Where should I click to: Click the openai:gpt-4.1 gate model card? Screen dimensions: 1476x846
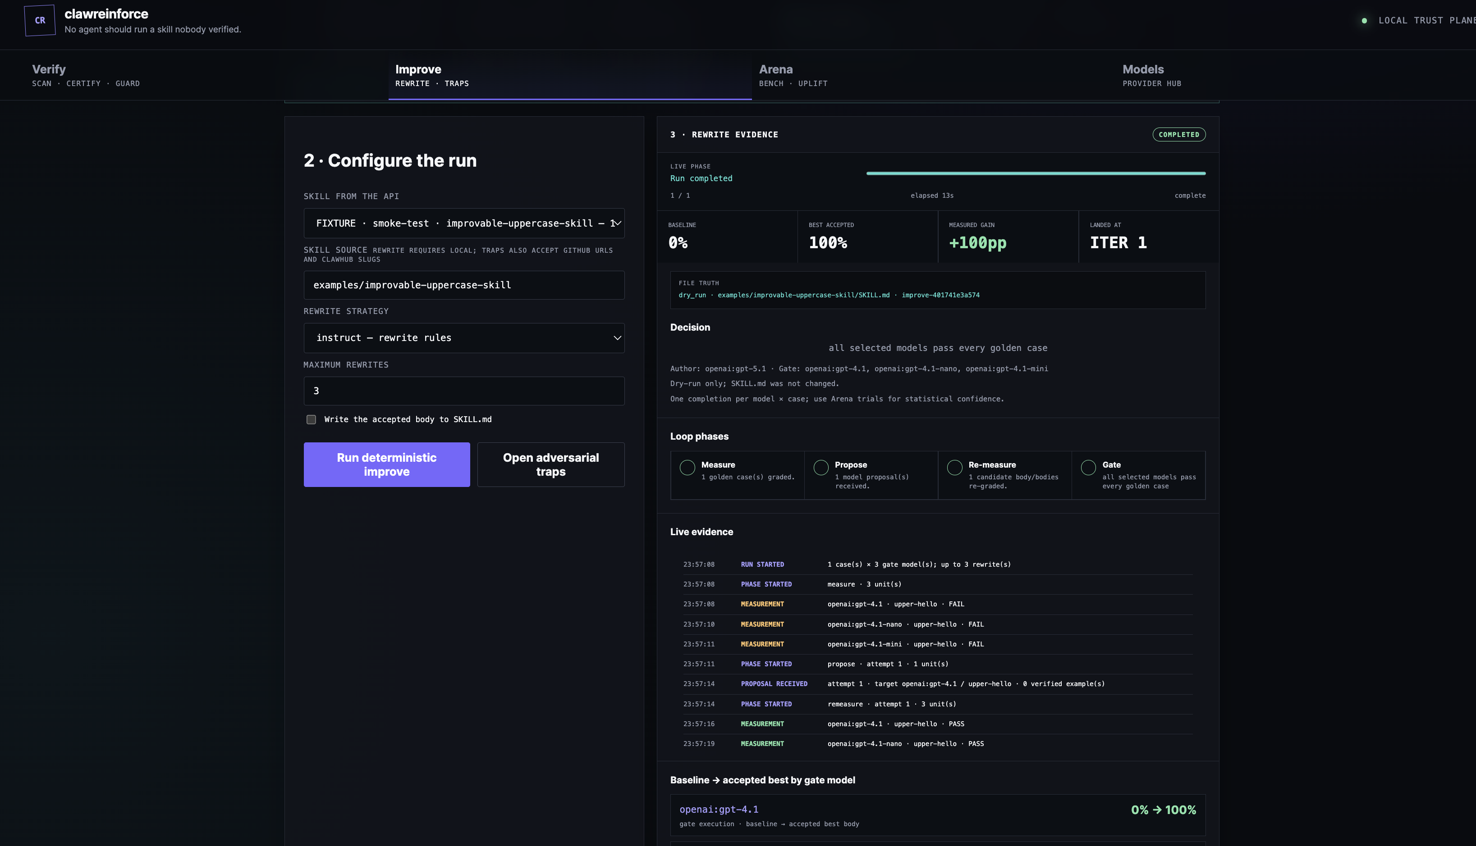coord(938,815)
